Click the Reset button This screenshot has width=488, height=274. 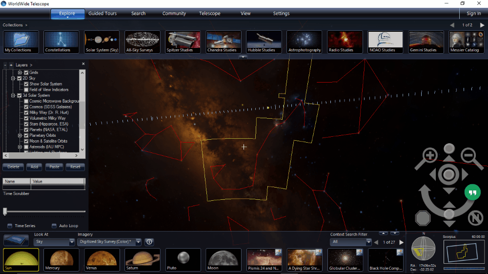pos(75,167)
